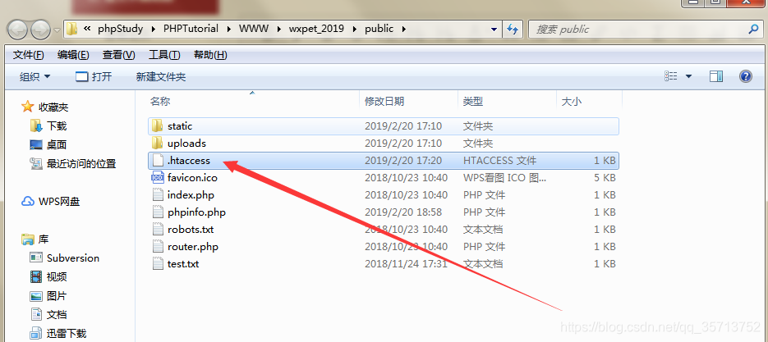Open the 工具(T) menu
The width and height of the screenshot is (768, 342).
(164, 55)
